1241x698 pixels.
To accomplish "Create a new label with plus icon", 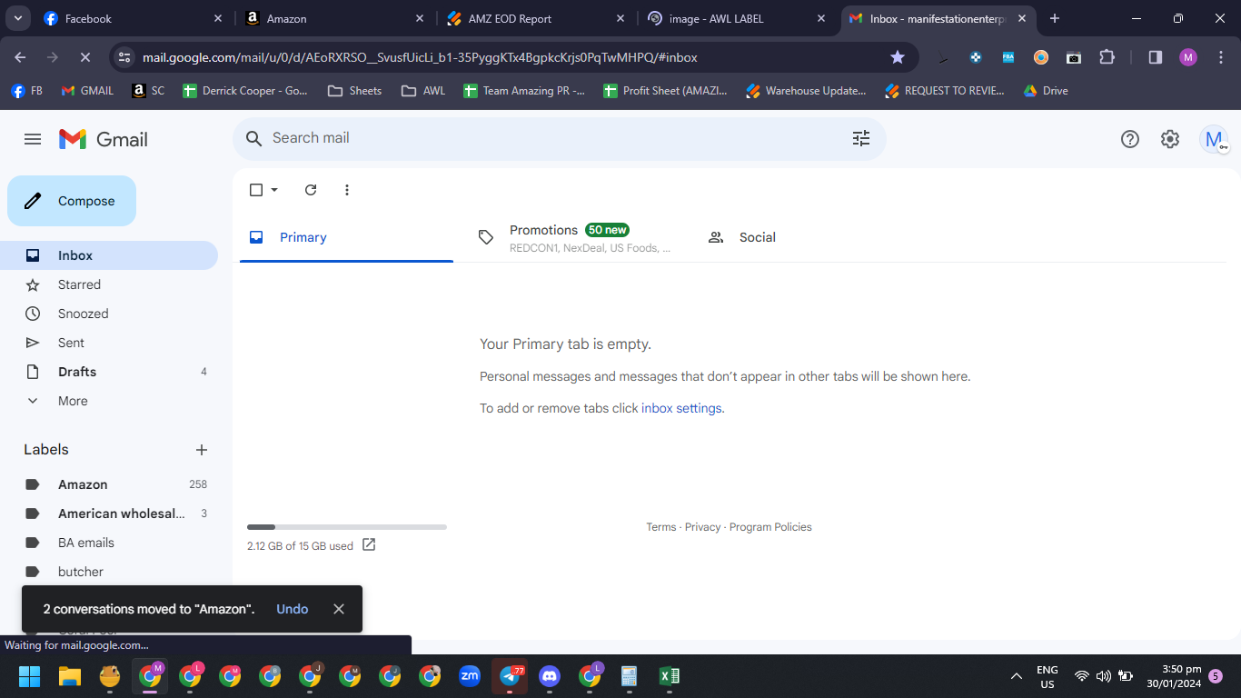I will coord(202,450).
